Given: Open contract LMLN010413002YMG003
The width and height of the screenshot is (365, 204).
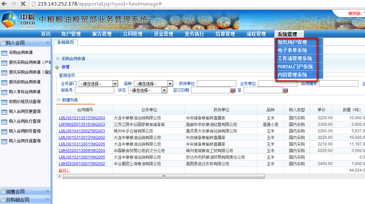Looking at the screenshot, I should click(x=82, y=131).
